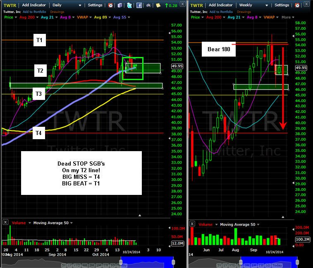Remove the daily Volume panel with X box
Screen dimensions: 313x268
[6, 222]
